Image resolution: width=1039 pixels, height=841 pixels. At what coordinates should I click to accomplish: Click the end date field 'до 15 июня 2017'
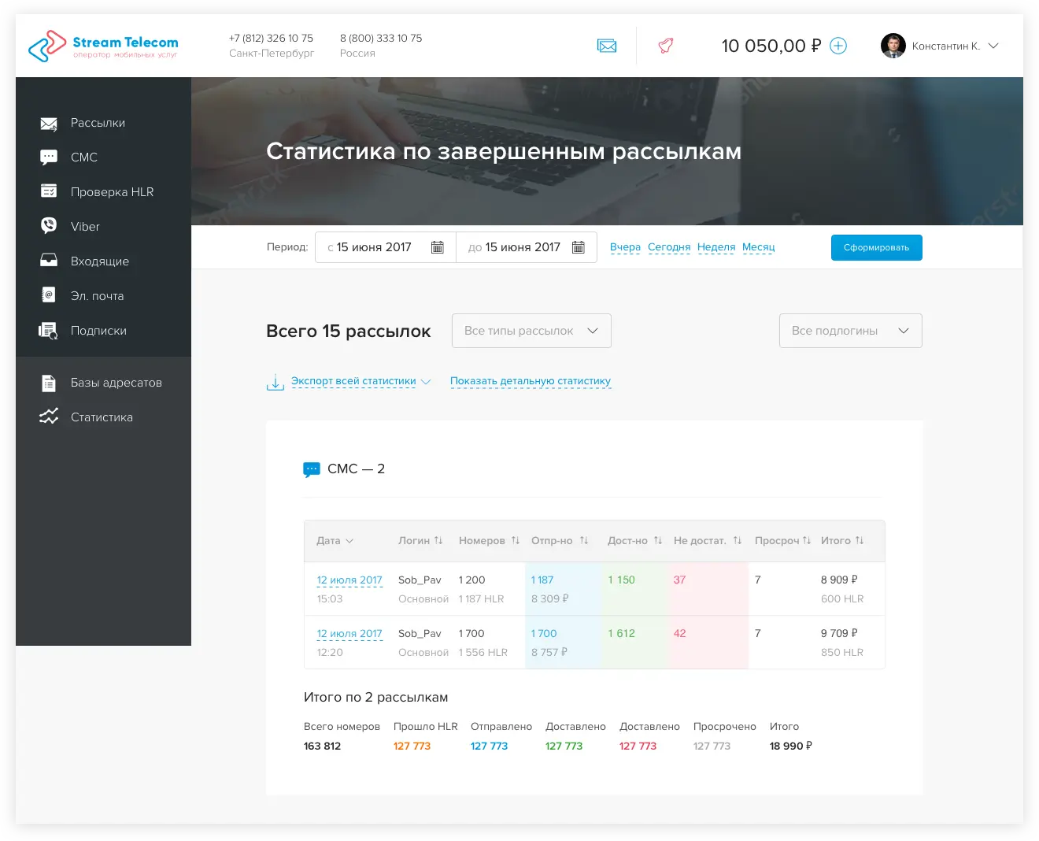tap(527, 247)
